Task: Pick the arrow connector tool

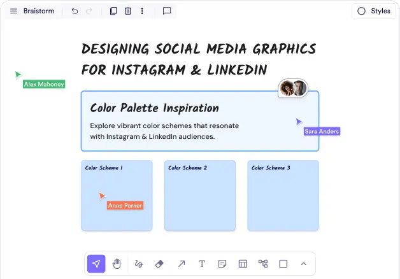Action: [x=181, y=264]
